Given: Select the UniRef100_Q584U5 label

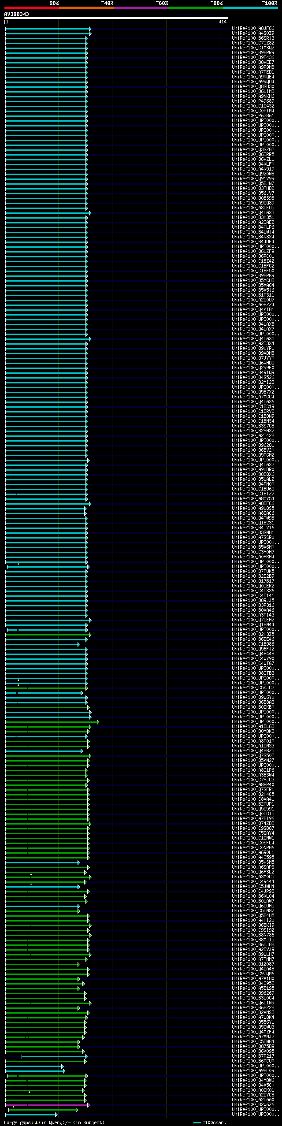Looking at the screenshot, I should pos(253,915).
